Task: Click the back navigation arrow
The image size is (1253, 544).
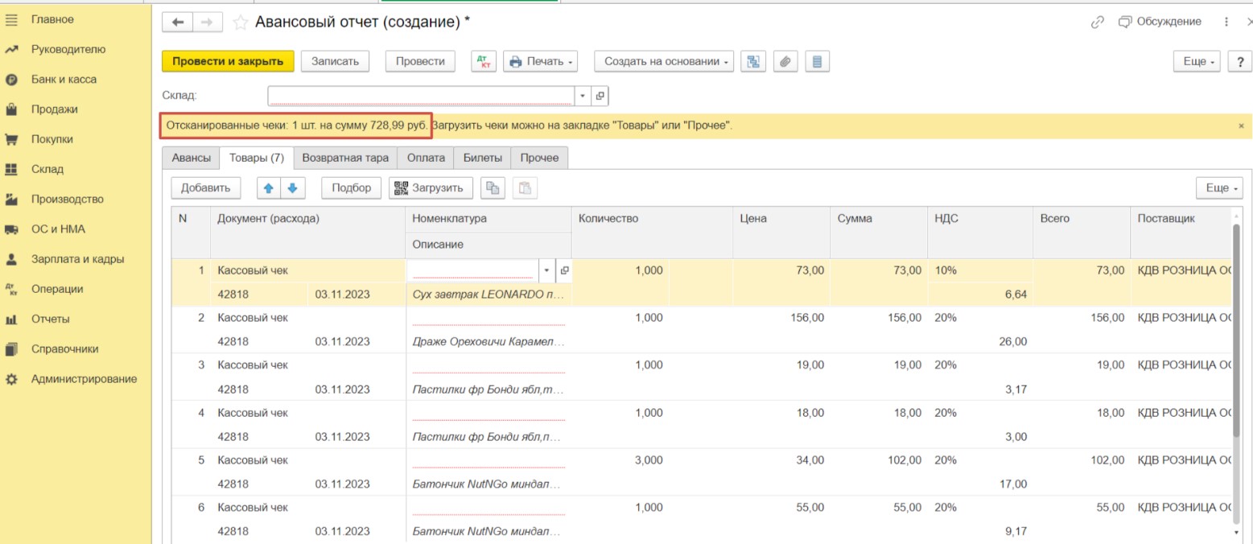Action: point(178,23)
